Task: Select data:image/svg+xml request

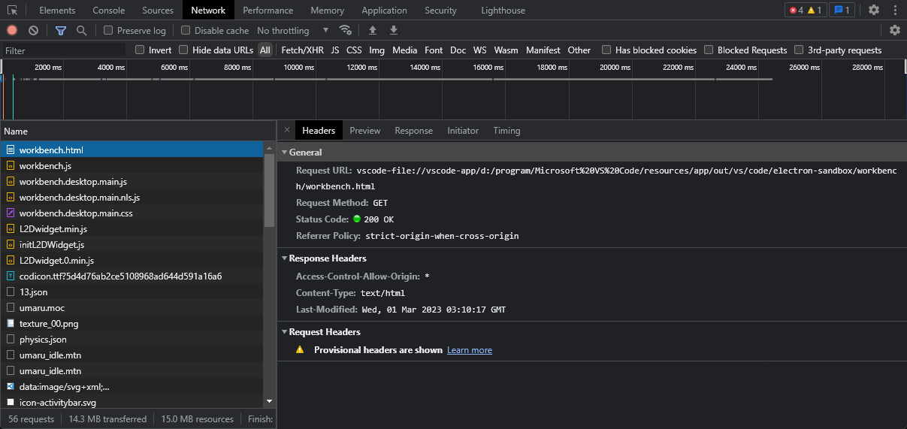Action: 132,386
